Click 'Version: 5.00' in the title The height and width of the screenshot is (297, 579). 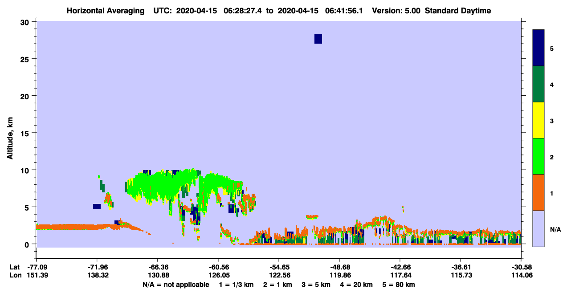396,11
